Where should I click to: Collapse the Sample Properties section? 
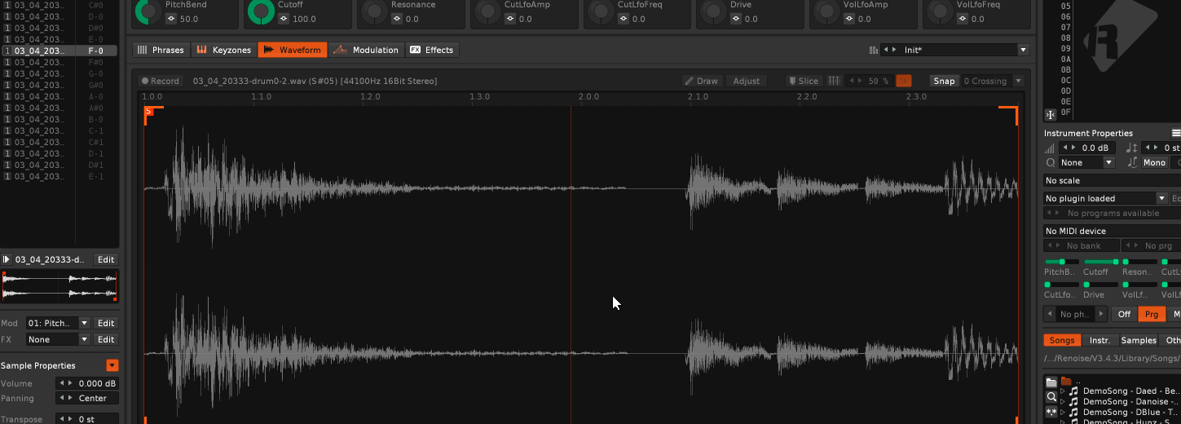[x=112, y=365]
